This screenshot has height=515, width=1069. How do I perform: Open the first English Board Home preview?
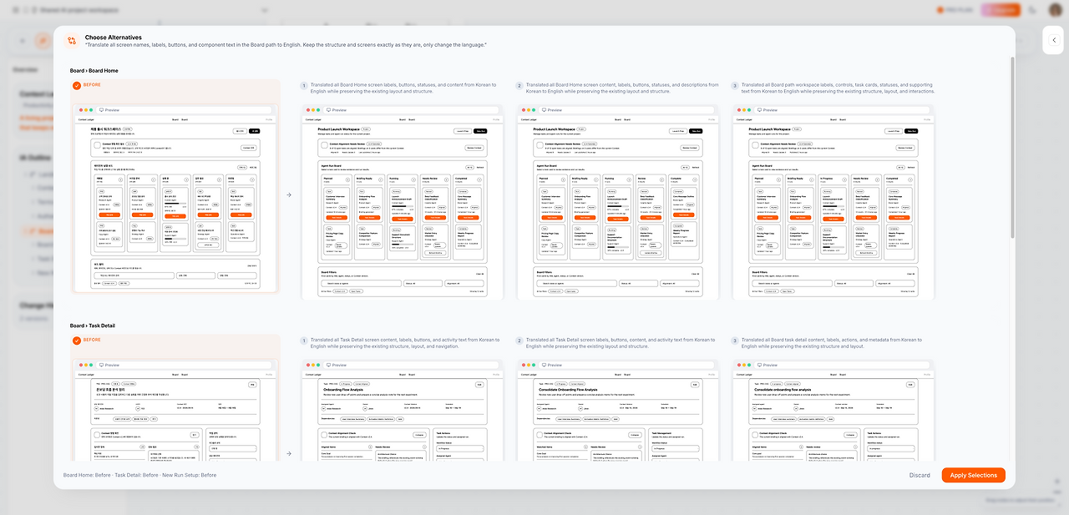click(402, 201)
